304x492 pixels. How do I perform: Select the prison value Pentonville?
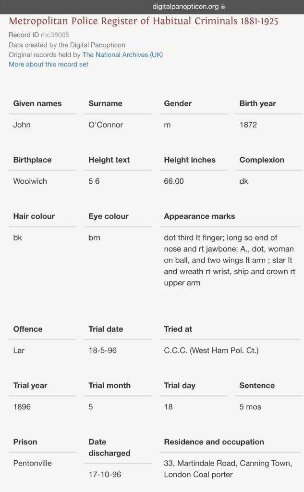pyautogui.click(x=33, y=463)
